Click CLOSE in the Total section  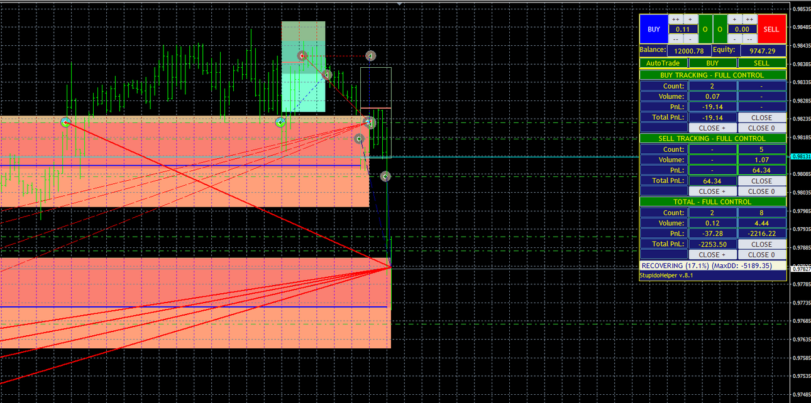[762, 244]
